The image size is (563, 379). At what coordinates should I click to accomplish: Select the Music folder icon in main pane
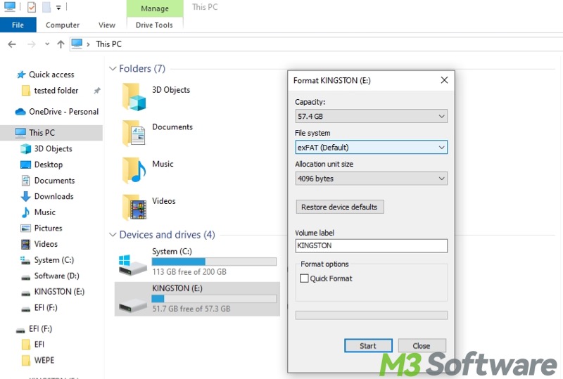[134, 170]
